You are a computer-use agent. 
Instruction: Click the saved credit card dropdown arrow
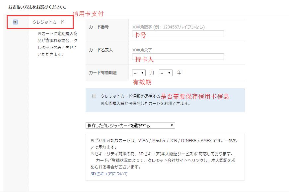pos(172,125)
